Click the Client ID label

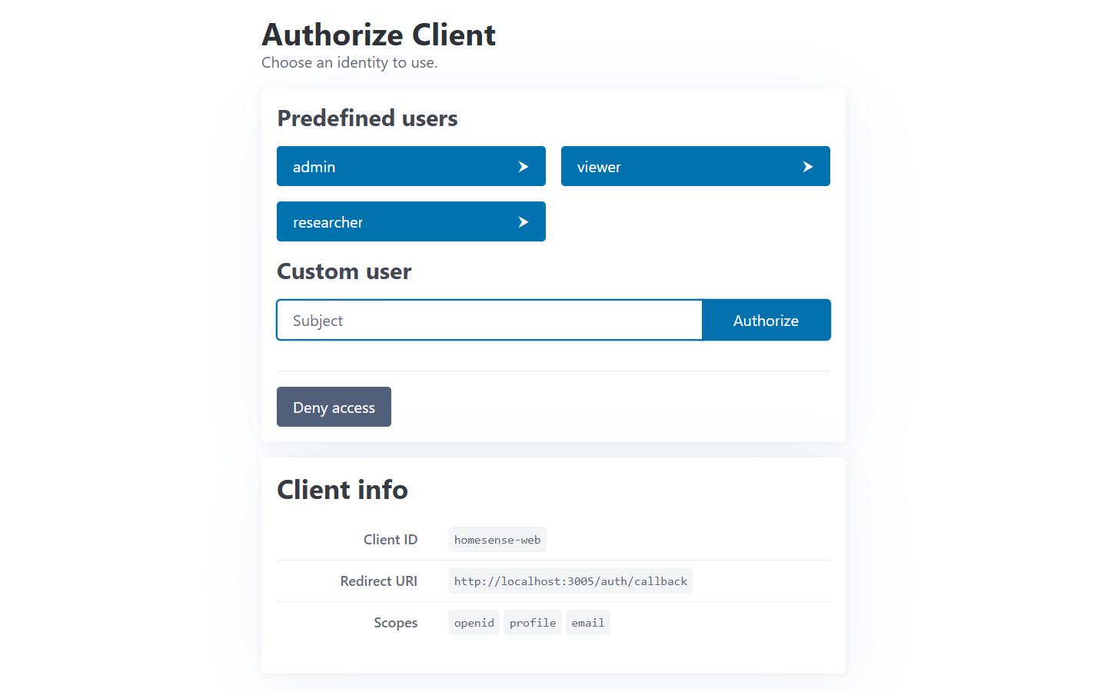(391, 540)
